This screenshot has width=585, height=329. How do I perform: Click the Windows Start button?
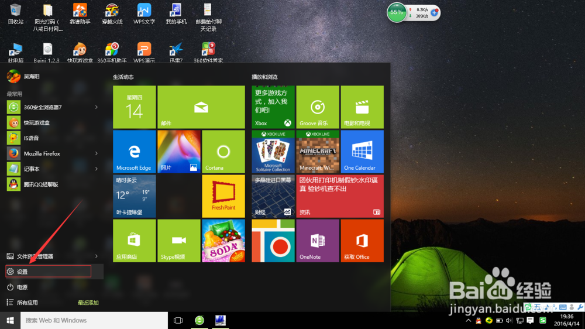(x=10, y=320)
